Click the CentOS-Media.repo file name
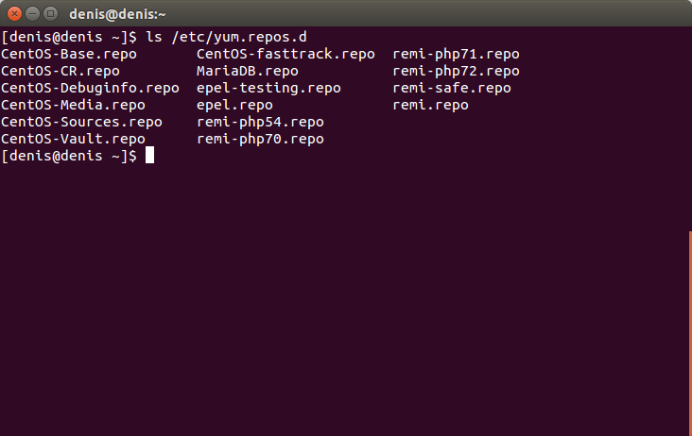The width and height of the screenshot is (692, 436). click(73, 105)
